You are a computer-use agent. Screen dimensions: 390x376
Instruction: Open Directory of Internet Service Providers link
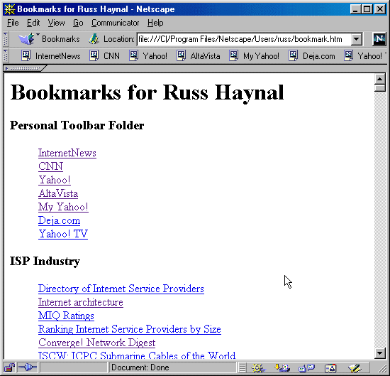[121, 289]
